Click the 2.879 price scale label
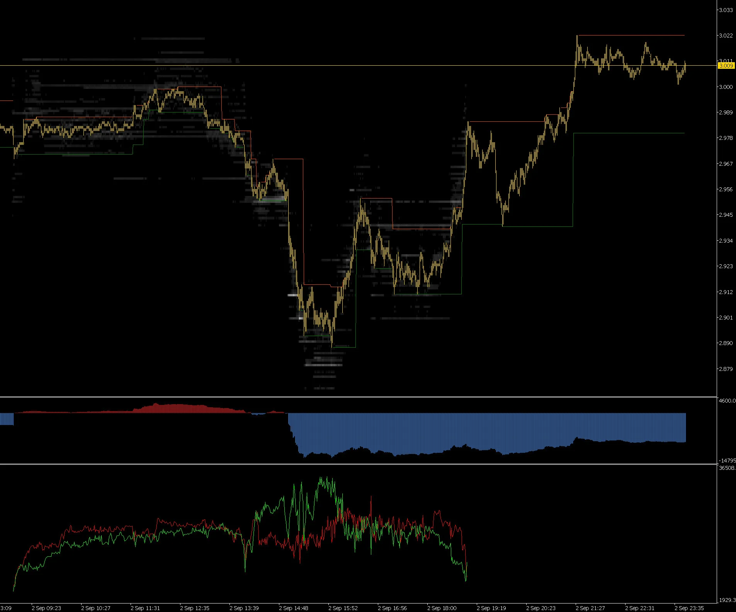This screenshot has height=612, width=736. click(x=726, y=369)
